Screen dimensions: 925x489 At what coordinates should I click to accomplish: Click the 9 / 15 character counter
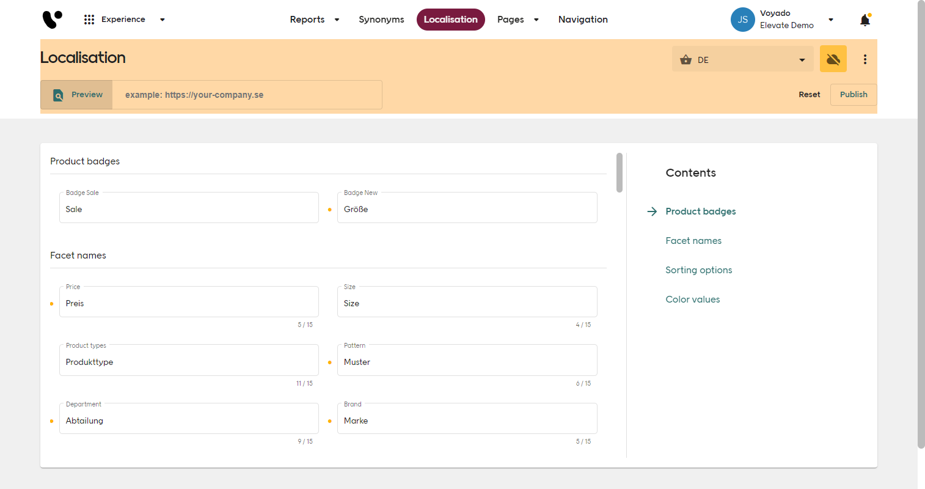[x=305, y=441]
